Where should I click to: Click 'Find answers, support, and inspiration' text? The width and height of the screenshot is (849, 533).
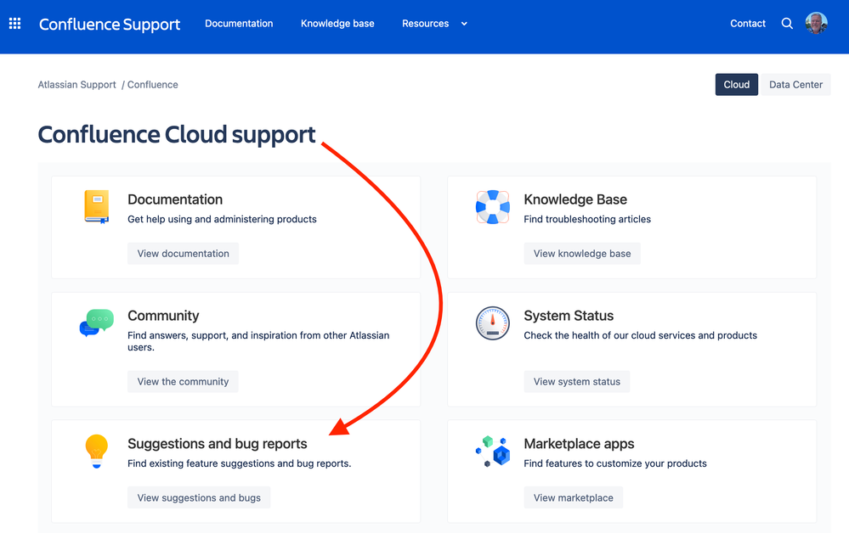coord(258,341)
